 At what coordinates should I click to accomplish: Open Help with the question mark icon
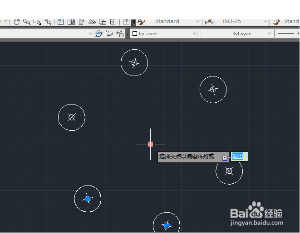pyautogui.click(x=126, y=22)
